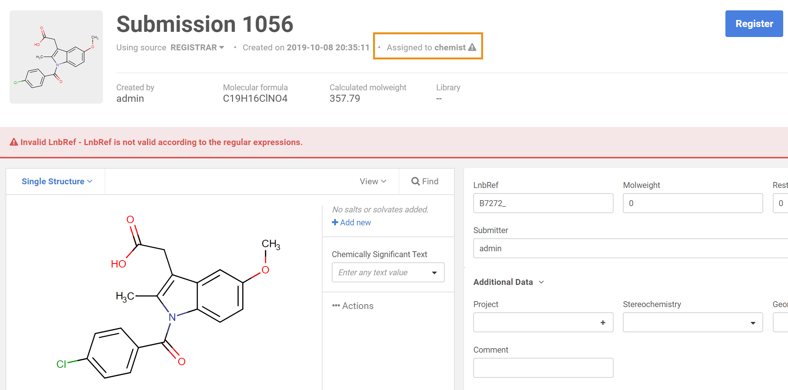The image size is (788, 390).
Task: Open the Chemically Significant Text combo box
Action: 388,272
